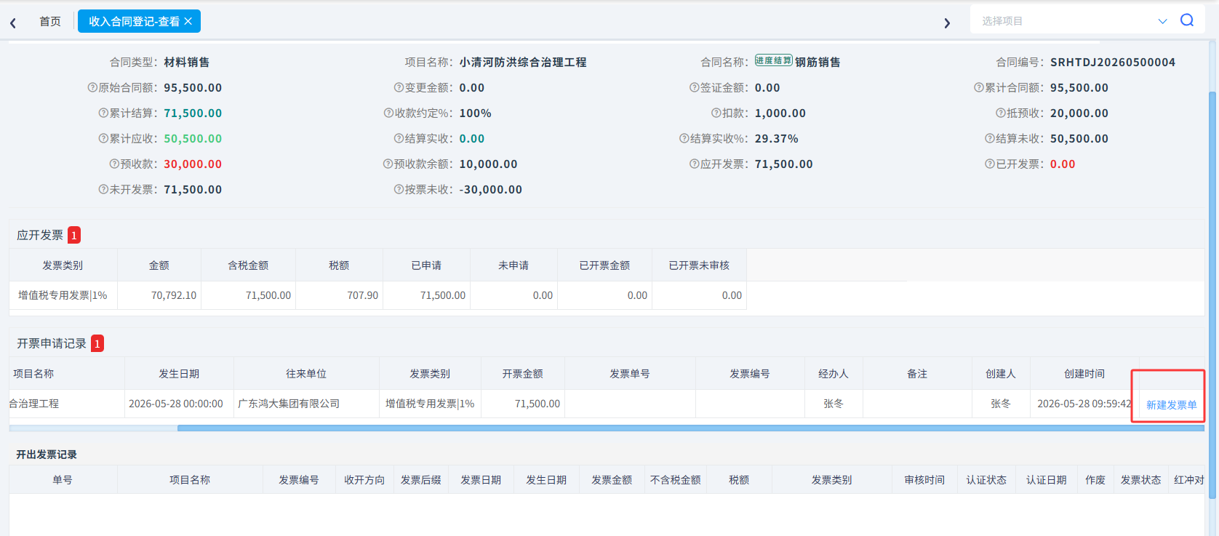Click the help icon beside 抵预收

[1001, 113]
